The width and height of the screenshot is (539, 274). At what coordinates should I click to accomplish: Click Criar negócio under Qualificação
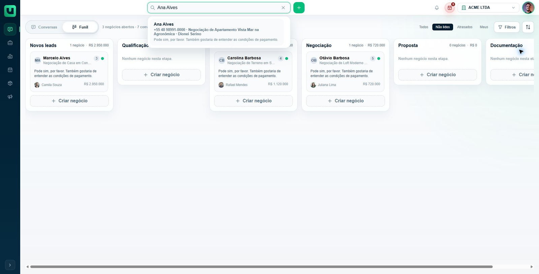(161, 75)
